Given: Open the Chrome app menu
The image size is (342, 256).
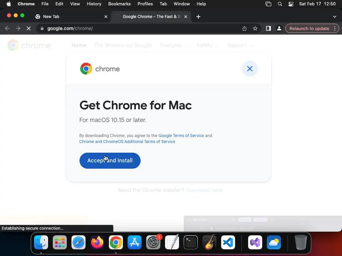Looking at the screenshot, I should [x=26, y=4].
